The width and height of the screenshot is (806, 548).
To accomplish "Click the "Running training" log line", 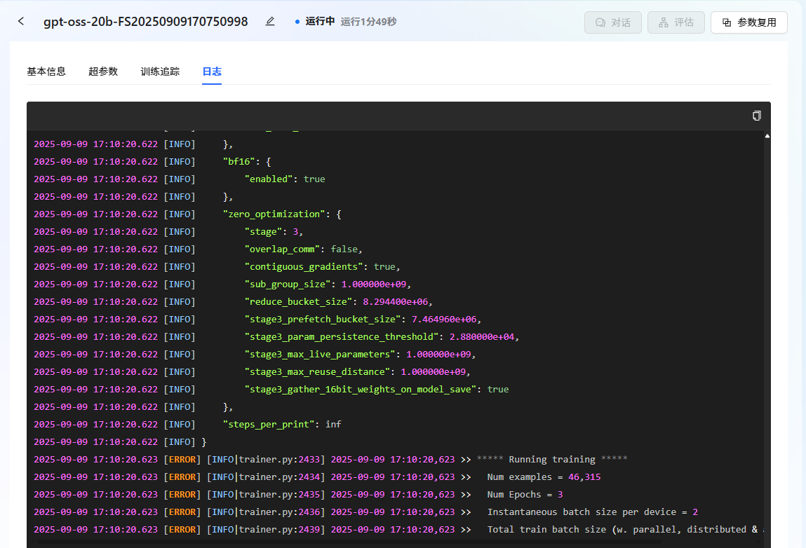I will (x=551, y=460).
